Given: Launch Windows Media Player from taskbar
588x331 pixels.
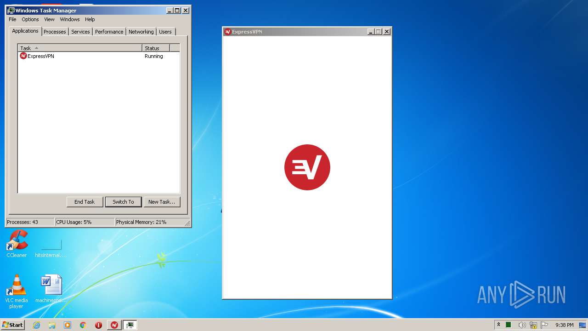Looking at the screenshot, I should [x=68, y=325].
